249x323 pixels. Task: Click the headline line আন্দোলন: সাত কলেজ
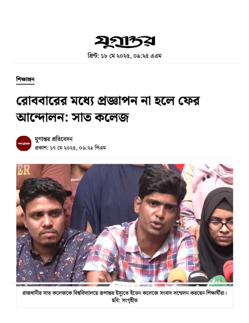pyautogui.click(x=73, y=117)
